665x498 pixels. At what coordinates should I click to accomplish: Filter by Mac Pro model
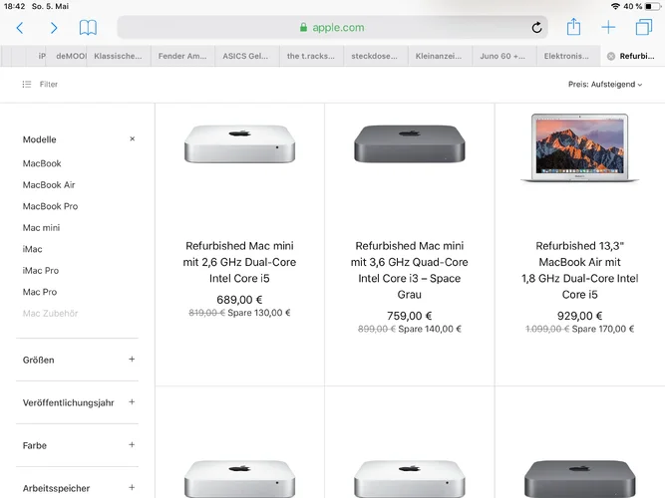[40, 292]
